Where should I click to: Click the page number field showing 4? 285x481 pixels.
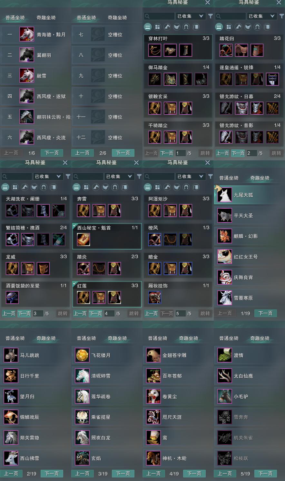109,314
